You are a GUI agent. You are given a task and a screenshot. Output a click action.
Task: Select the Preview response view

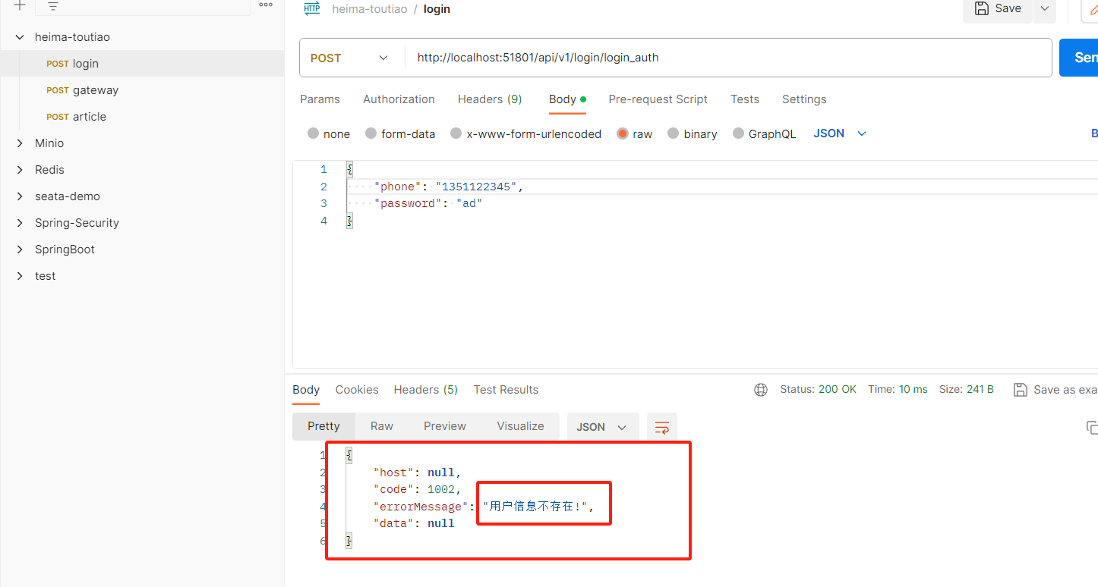pos(445,426)
